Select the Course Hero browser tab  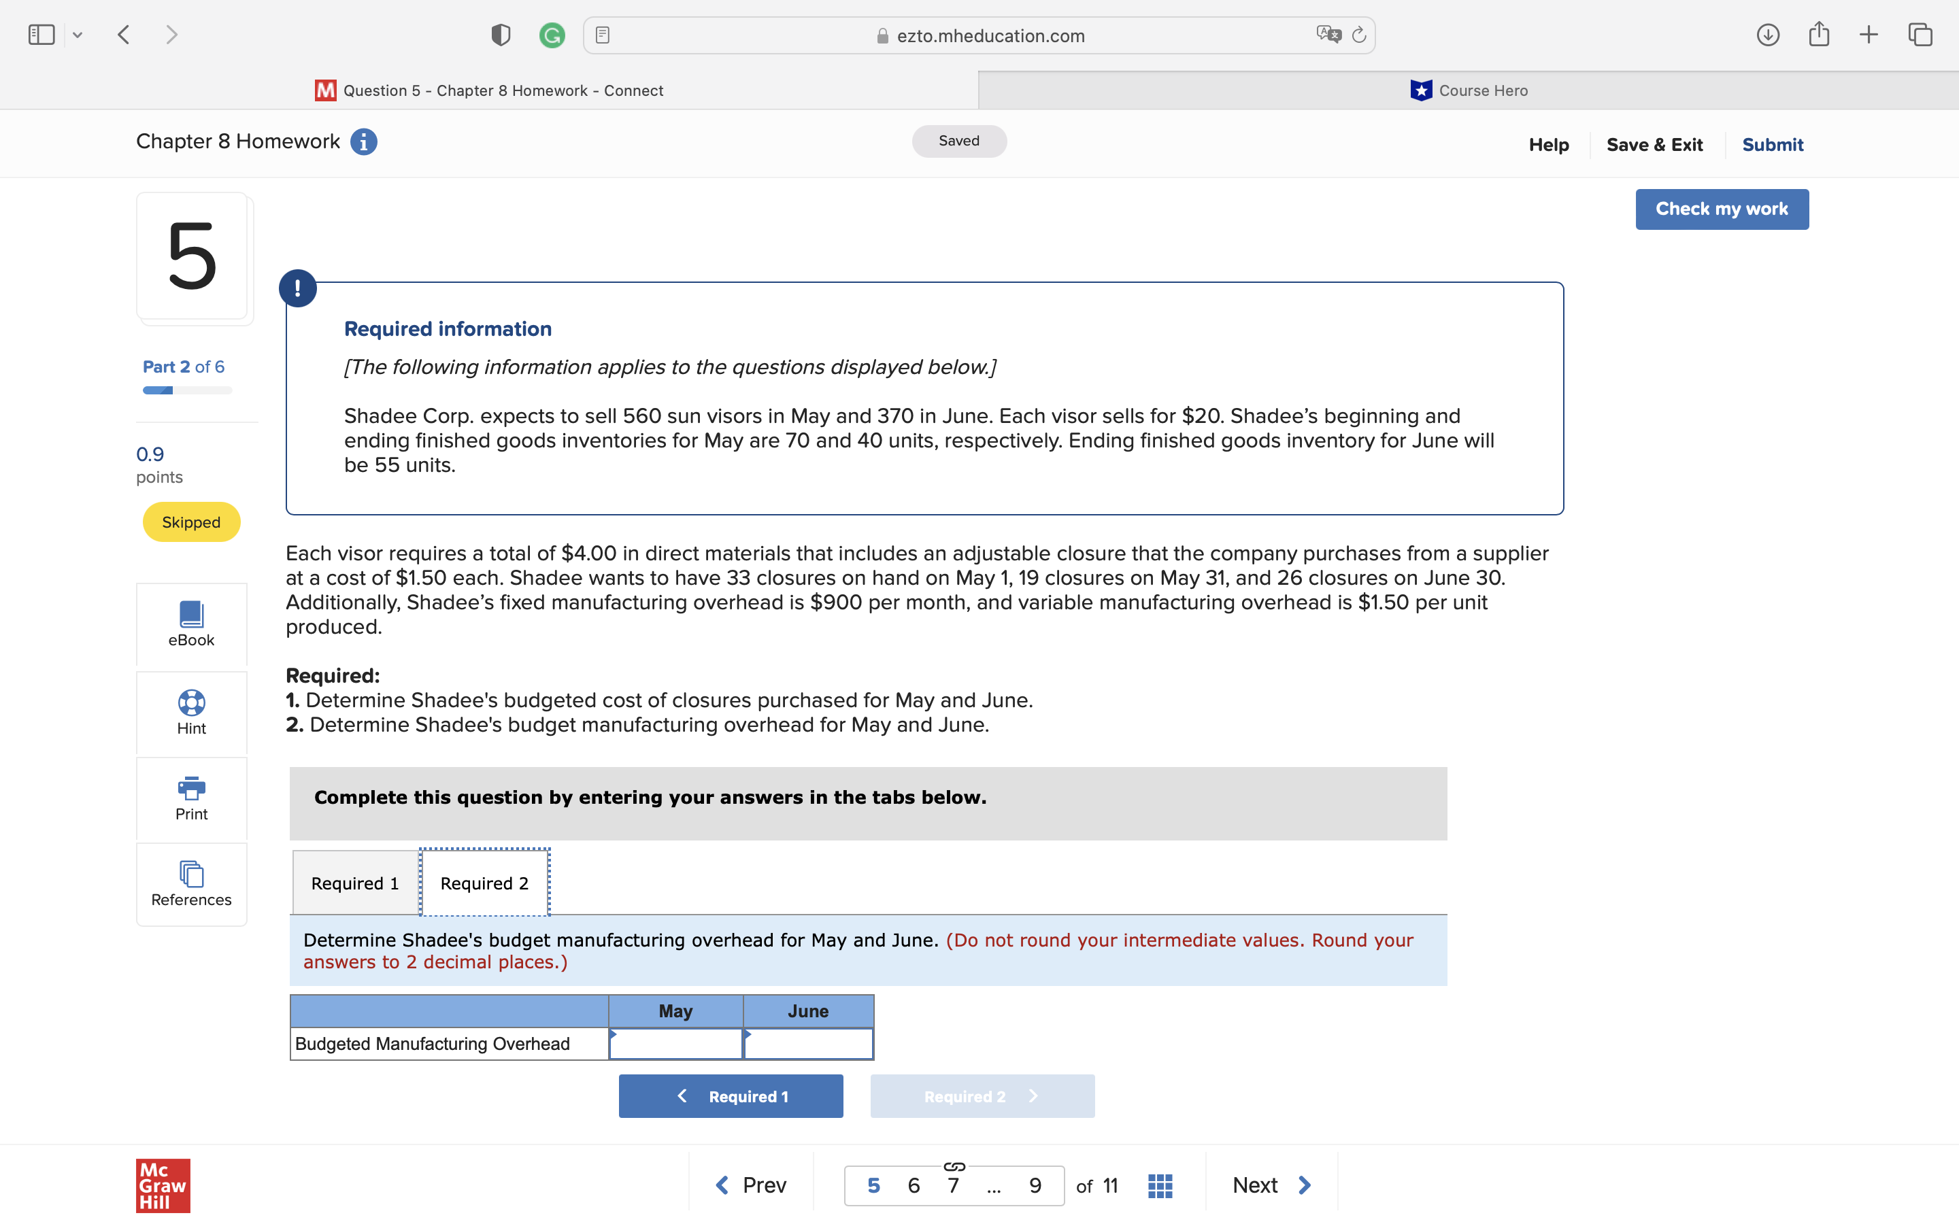point(1471,90)
